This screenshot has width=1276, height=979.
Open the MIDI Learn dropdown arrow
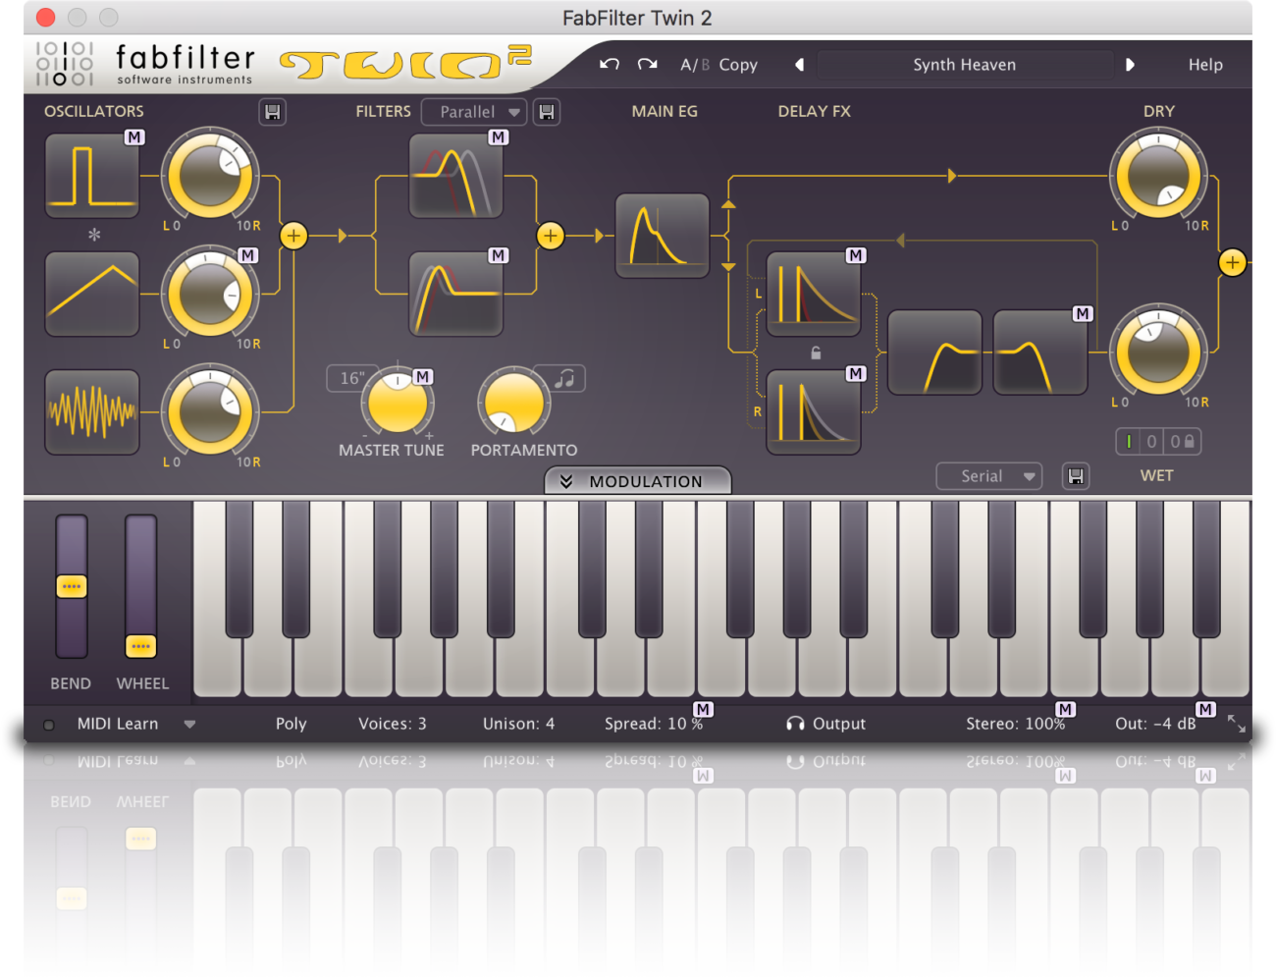(x=189, y=724)
